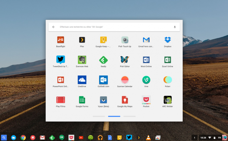Focus the 'Effectuez une recherche' search field

114,27
